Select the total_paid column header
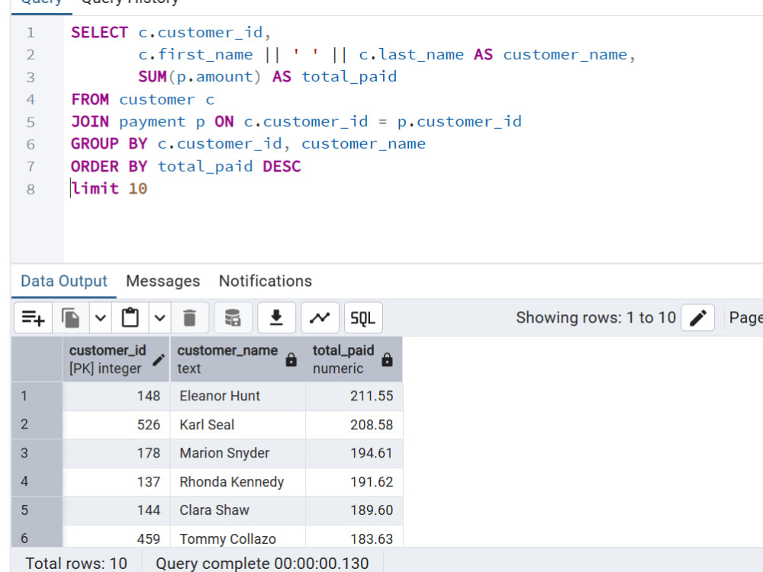 354,359
